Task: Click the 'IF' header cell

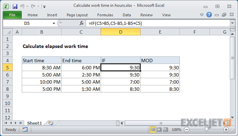Action: coord(120,61)
